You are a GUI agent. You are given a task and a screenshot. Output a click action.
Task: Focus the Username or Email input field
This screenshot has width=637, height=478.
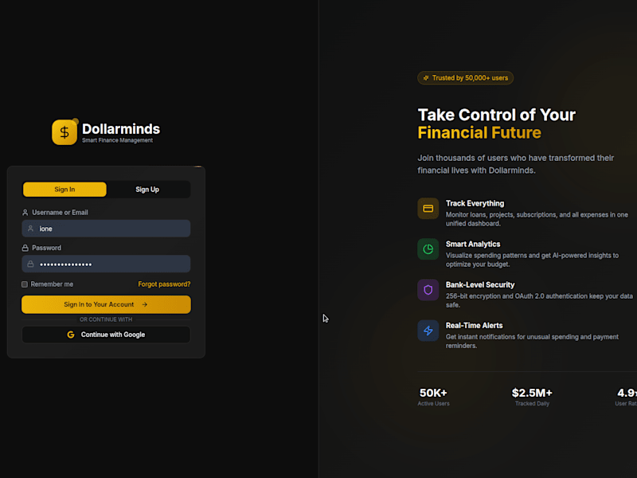coord(106,229)
